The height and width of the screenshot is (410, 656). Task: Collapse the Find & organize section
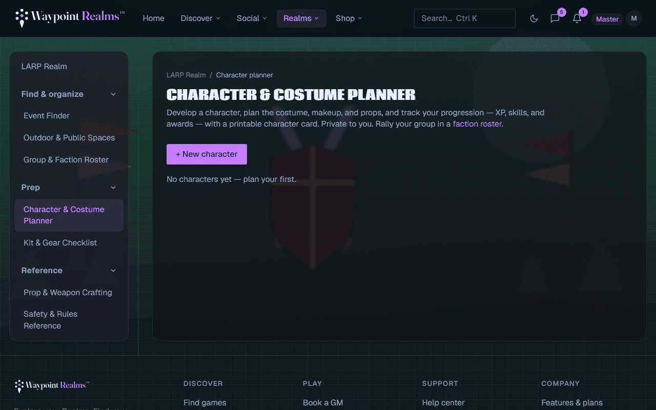tap(69, 94)
